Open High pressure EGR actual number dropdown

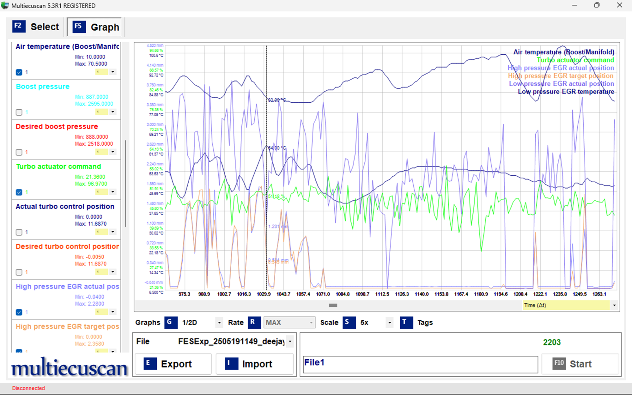tap(113, 312)
